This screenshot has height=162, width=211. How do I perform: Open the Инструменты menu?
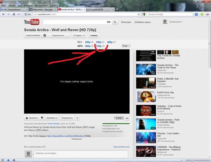[x=41, y=5]
